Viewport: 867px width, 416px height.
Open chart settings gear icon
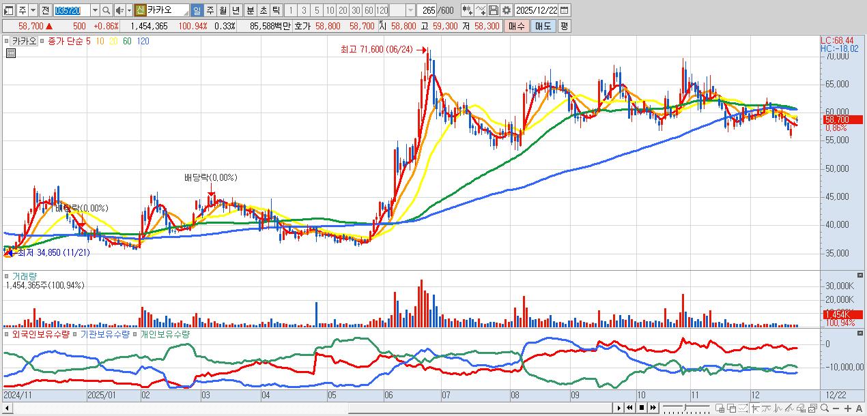[x=507, y=10]
